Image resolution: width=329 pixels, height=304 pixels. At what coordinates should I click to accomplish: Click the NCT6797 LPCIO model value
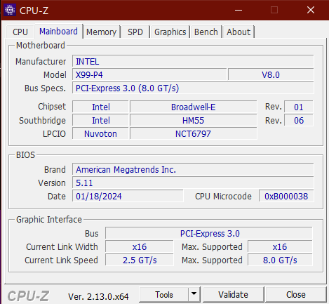click(x=194, y=133)
